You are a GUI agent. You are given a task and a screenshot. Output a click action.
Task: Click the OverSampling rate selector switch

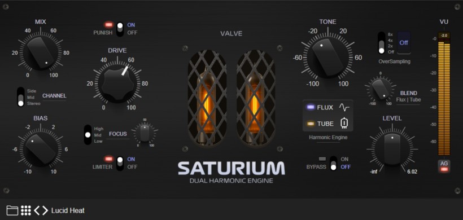click(382, 43)
